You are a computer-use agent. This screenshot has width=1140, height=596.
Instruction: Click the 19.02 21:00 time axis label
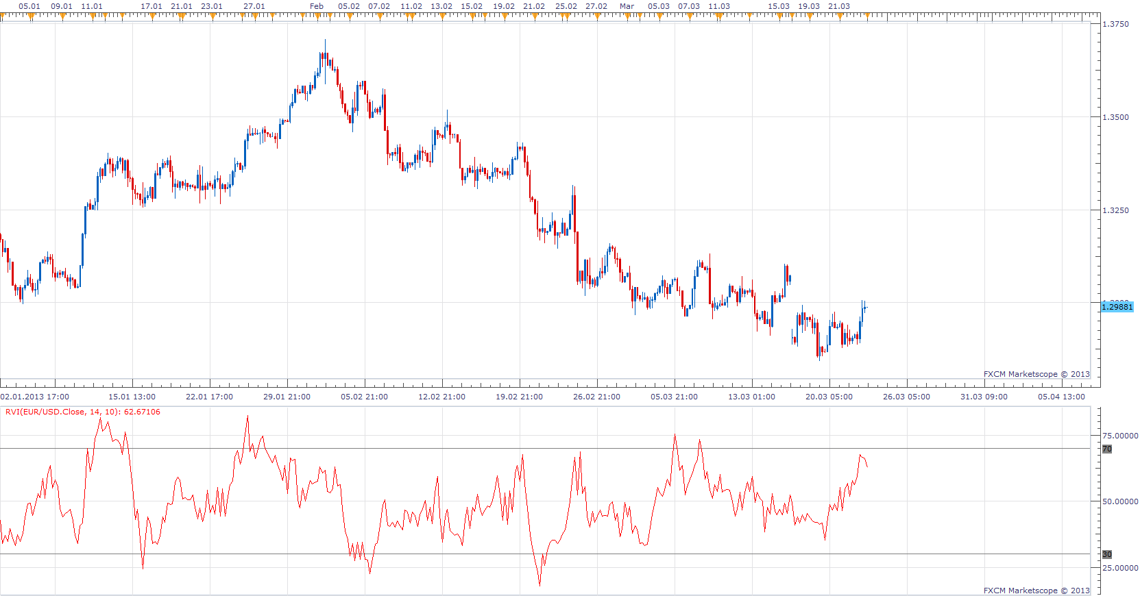point(520,397)
